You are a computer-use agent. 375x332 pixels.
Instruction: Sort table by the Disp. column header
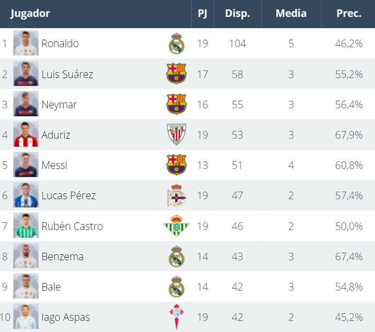pyautogui.click(x=237, y=14)
